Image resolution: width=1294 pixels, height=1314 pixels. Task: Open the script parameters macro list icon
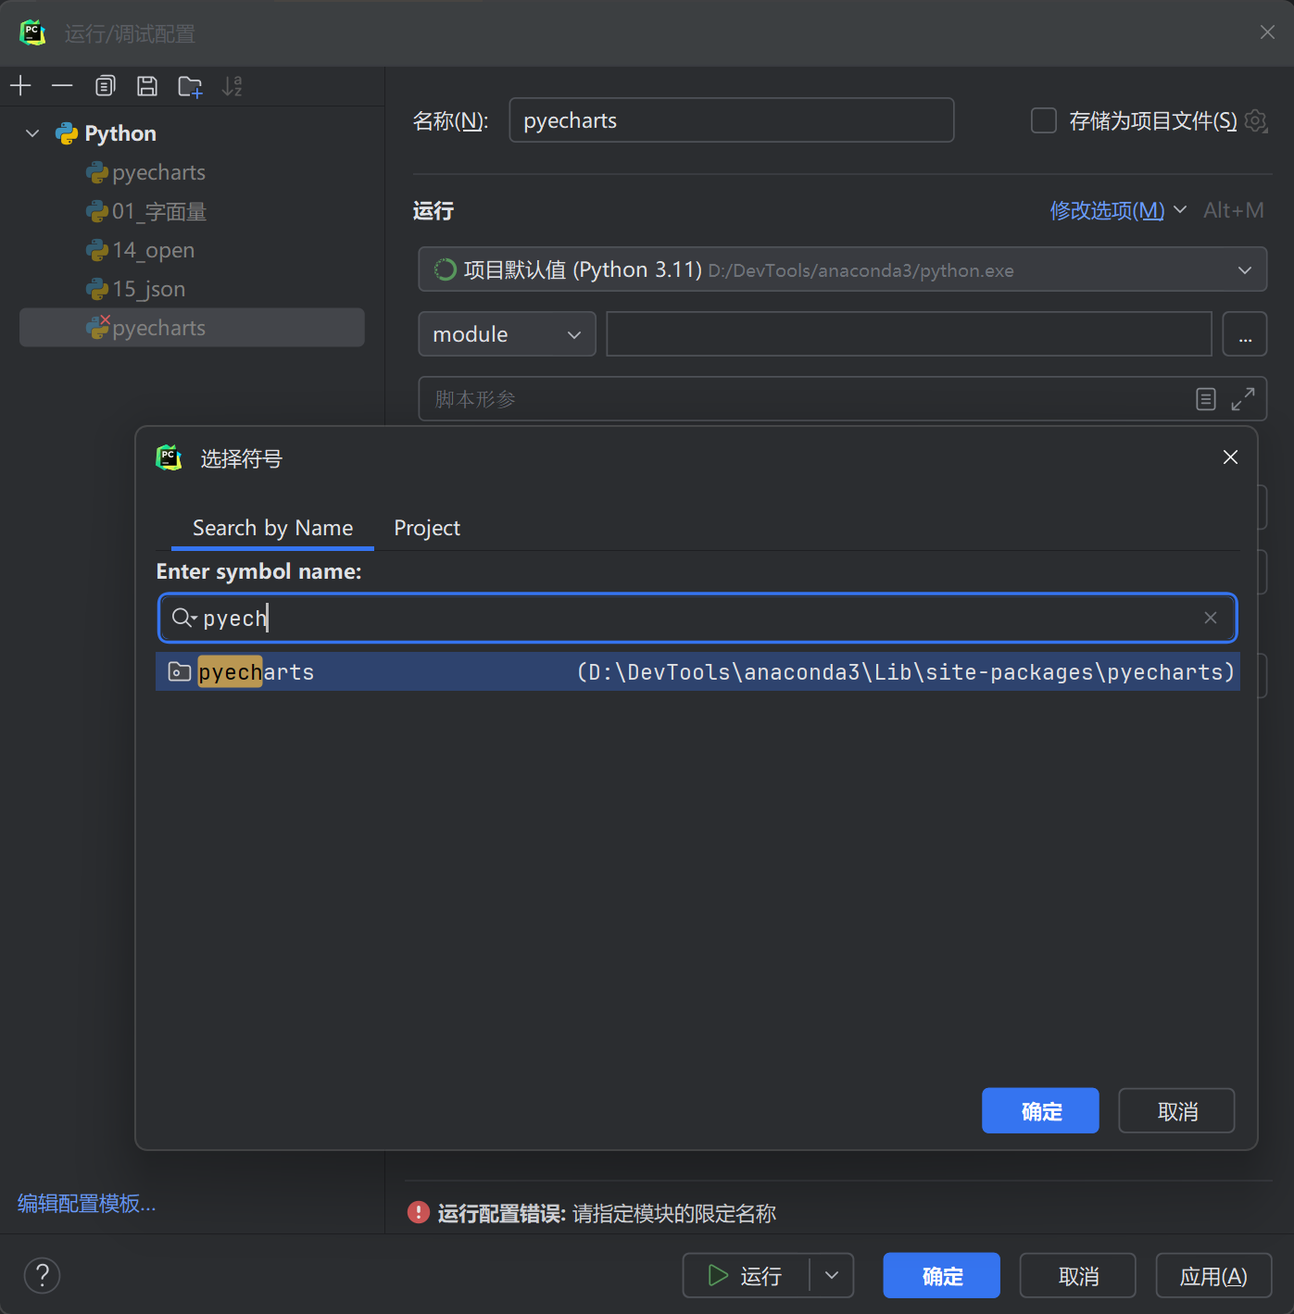click(x=1205, y=399)
